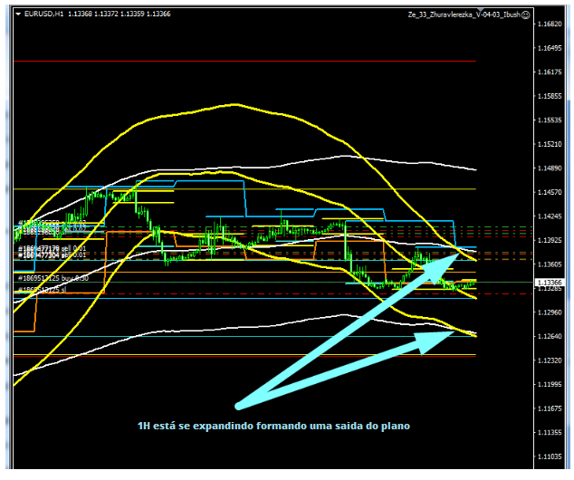
Task: Click the 1.11035 value on price scale
Action: click(550, 456)
